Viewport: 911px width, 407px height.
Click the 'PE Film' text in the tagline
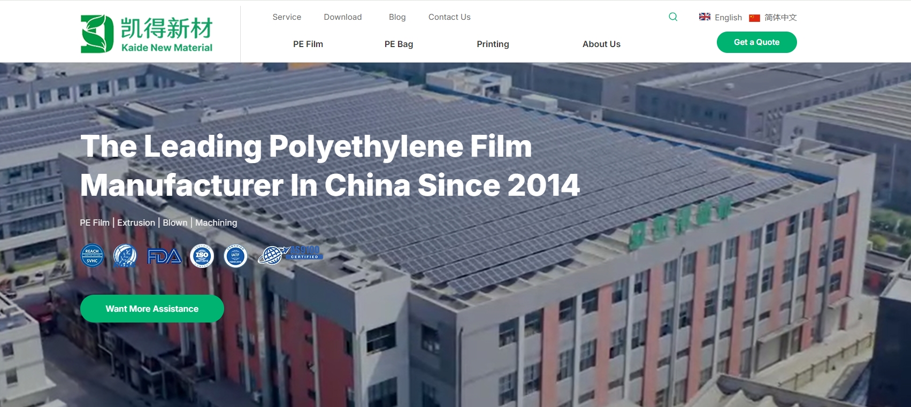[95, 222]
